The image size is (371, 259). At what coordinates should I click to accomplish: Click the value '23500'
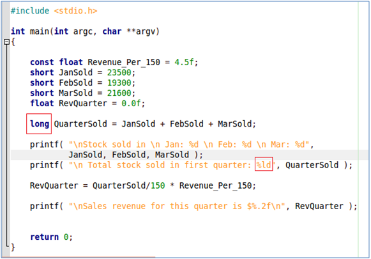tap(119, 72)
